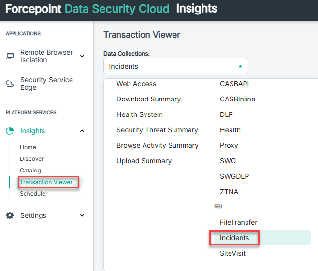The image size is (318, 271).
Task: Click the Settings gear icon
Action: pos(10,215)
